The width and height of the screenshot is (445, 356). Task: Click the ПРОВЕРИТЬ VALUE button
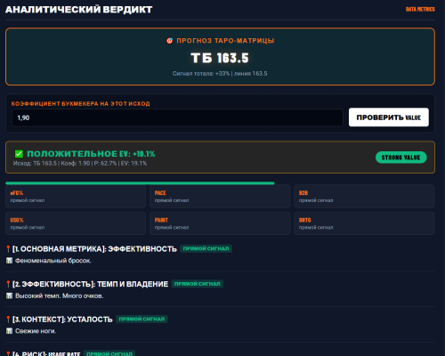(x=389, y=117)
